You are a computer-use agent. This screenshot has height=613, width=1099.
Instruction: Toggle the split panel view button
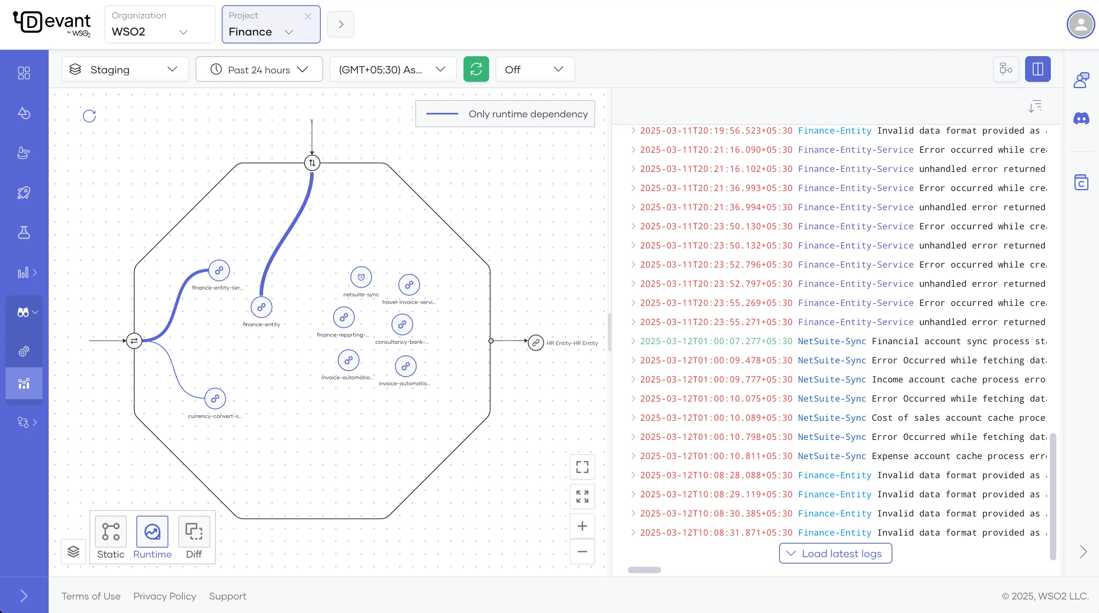coord(1038,69)
